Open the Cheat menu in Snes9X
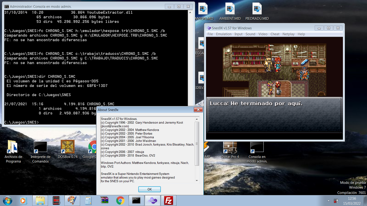This screenshot has width=367, height=206. coord(275,34)
